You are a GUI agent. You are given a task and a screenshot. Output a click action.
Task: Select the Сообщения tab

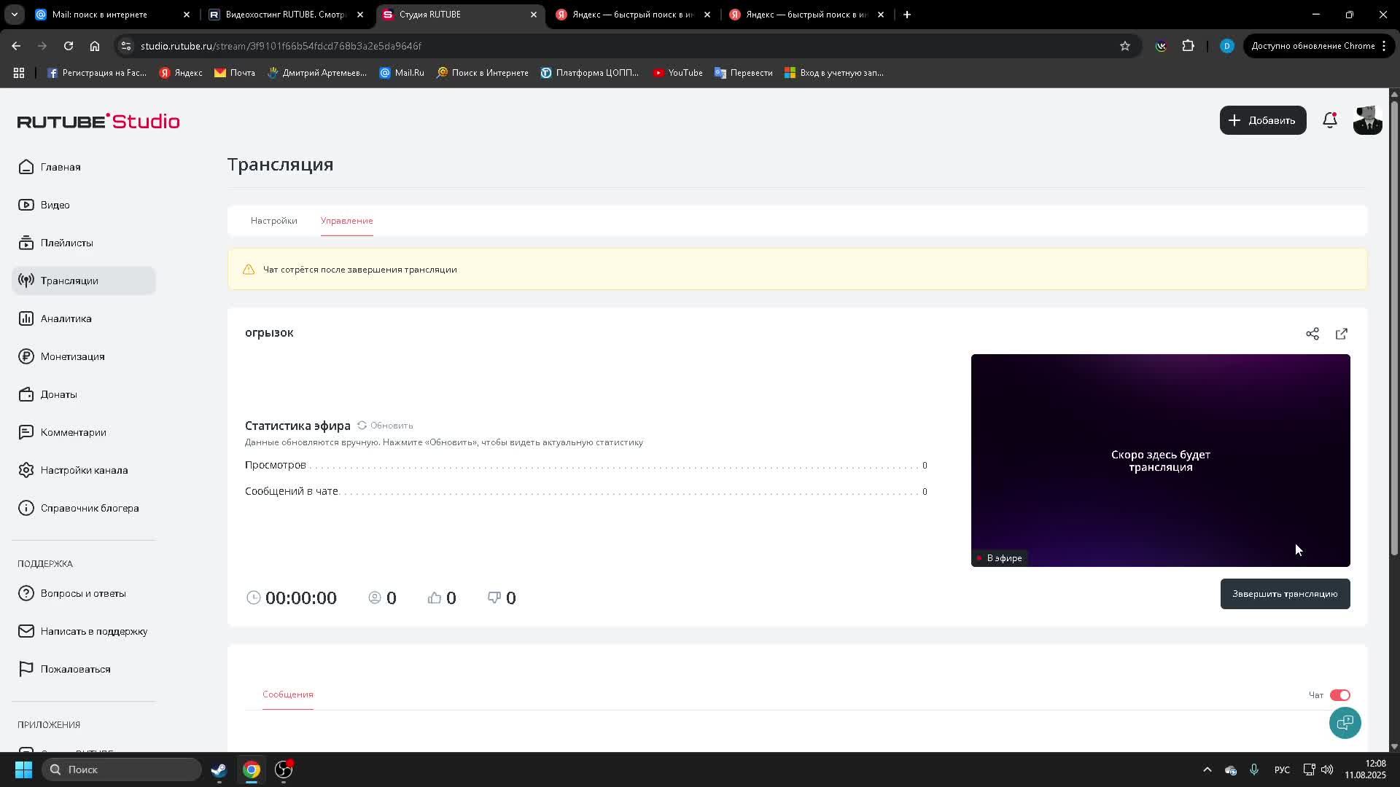(x=287, y=694)
